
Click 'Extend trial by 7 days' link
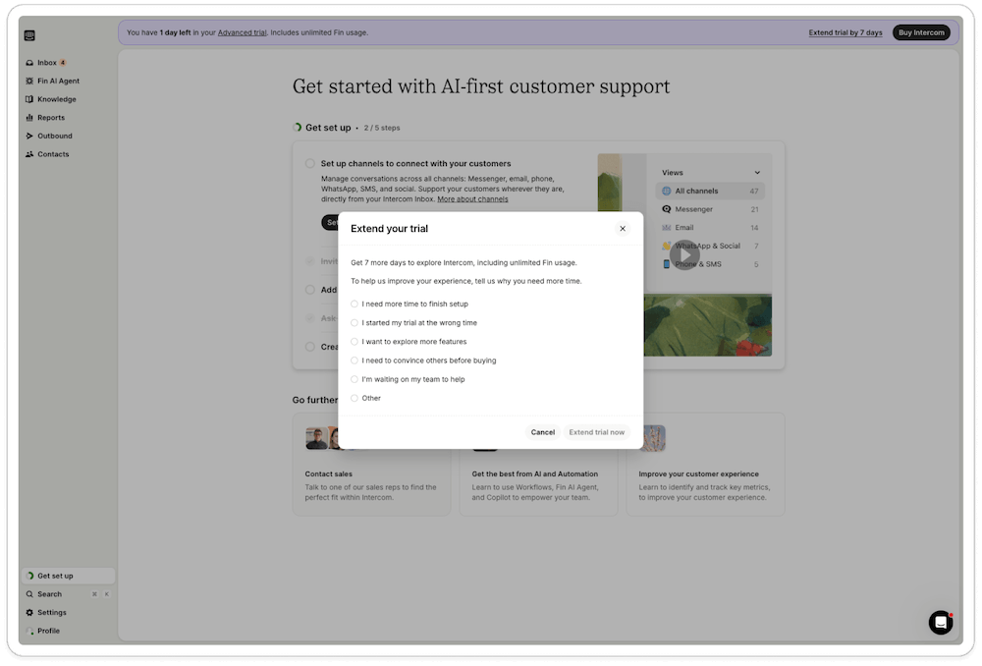[x=845, y=32]
